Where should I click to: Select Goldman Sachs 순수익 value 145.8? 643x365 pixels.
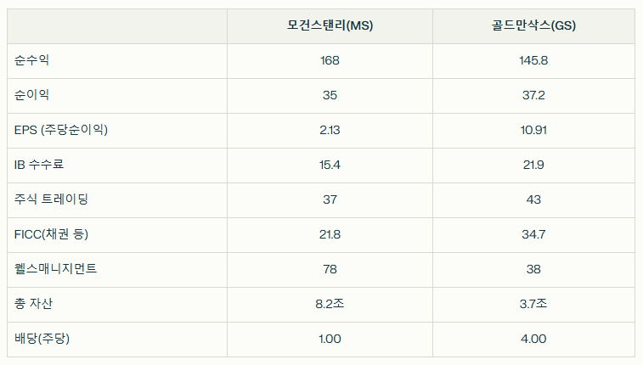[533, 60]
